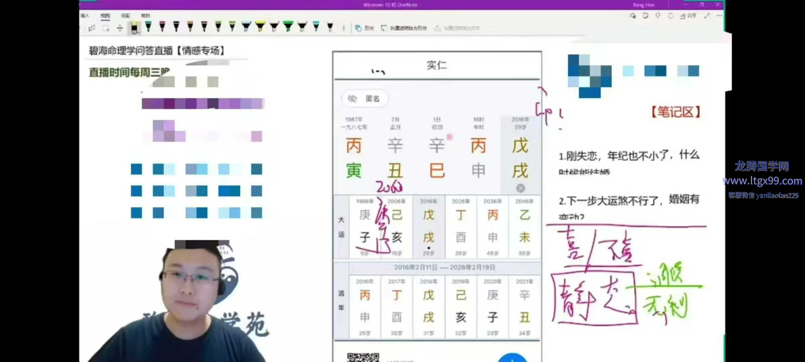Open the 帮助 (Help) tab
The height and width of the screenshot is (362, 805).
(x=146, y=15)
